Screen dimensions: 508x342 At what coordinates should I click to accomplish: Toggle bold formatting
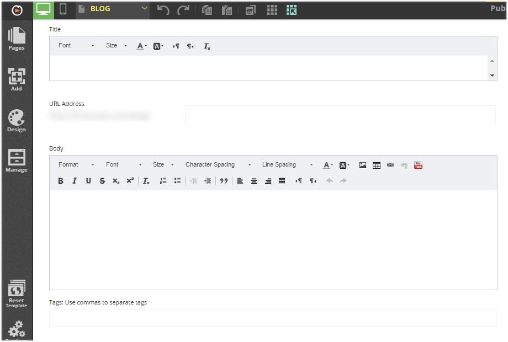click(61, 181)
